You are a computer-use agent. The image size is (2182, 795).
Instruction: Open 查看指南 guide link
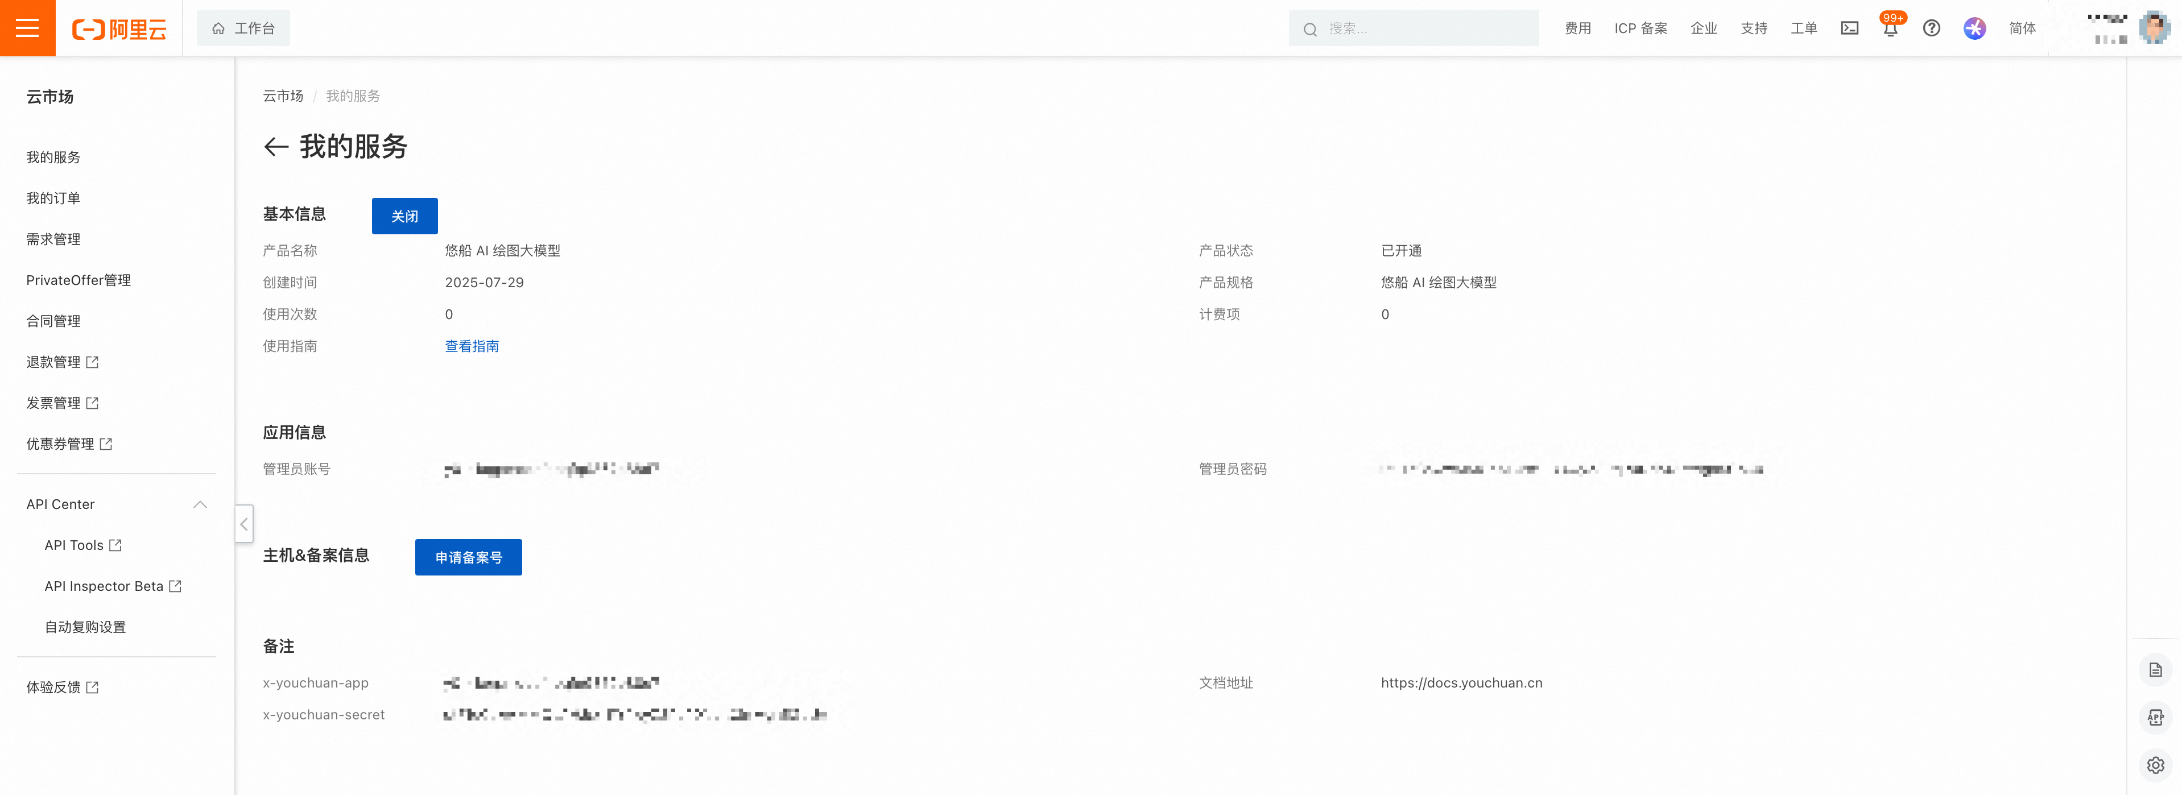pyautogui.click(x=472, y=346)
